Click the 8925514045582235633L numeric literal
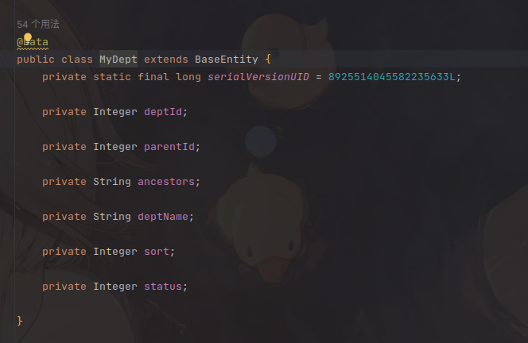 tap(391, 77)
